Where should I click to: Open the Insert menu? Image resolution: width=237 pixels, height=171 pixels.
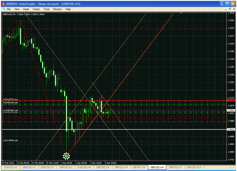(26, 9)
